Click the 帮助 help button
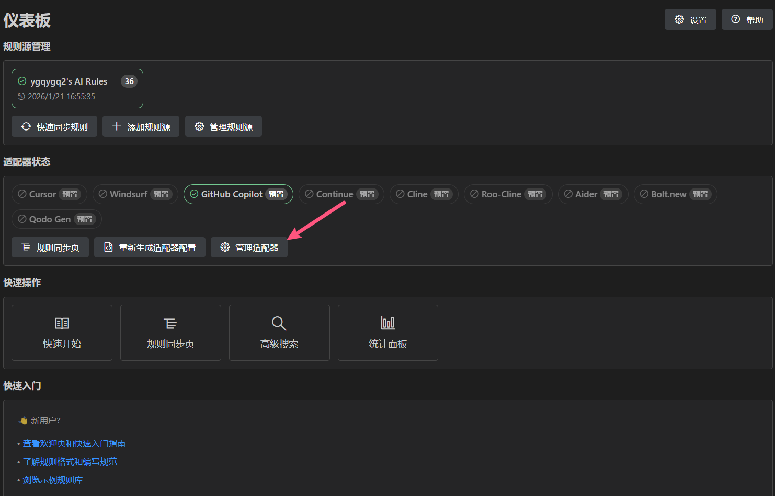The height and width of the screenshot is (496, 775). [x=747, y=20]
